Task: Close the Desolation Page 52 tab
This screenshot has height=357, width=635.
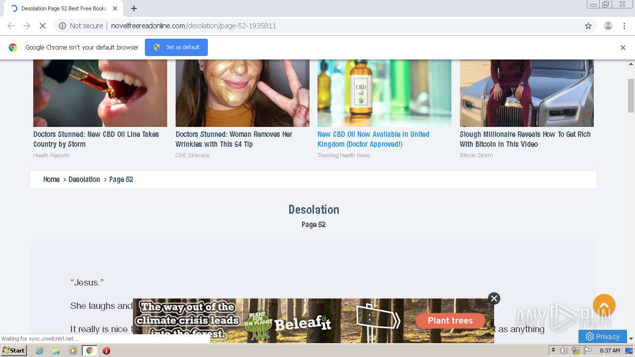Action: 115,8
